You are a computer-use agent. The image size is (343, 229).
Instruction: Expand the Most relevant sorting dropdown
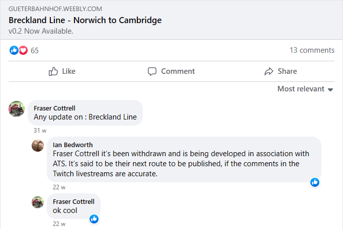tap(305, 89)
